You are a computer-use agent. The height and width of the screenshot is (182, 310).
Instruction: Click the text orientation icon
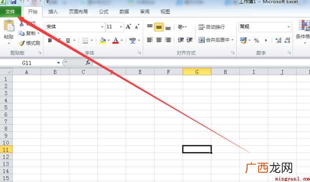(x=180, y=27)
